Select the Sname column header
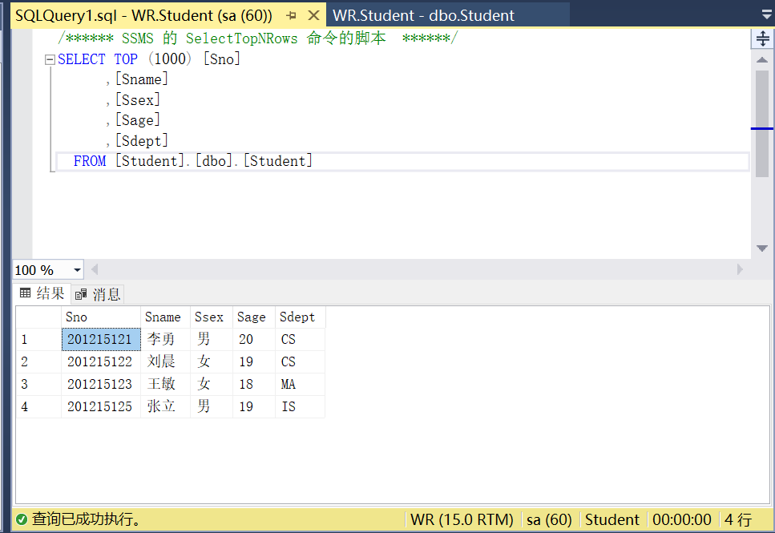Viewport: 775px width, 533px height. (x=166, y=317)
